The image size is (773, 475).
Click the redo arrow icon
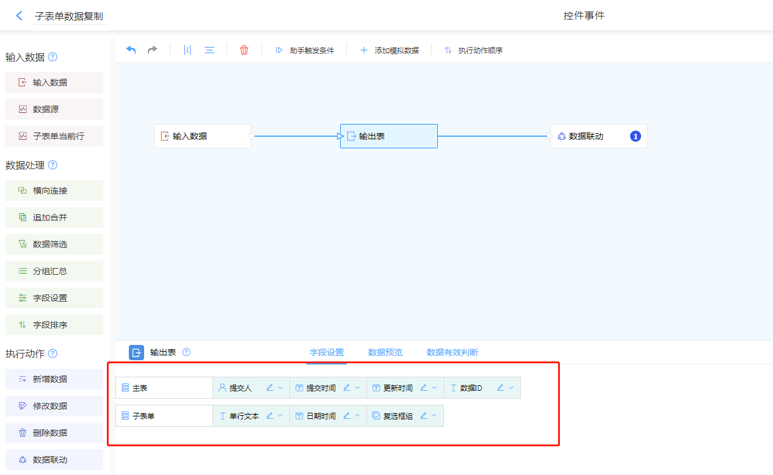pyautogui.click(x=153, y=50)
